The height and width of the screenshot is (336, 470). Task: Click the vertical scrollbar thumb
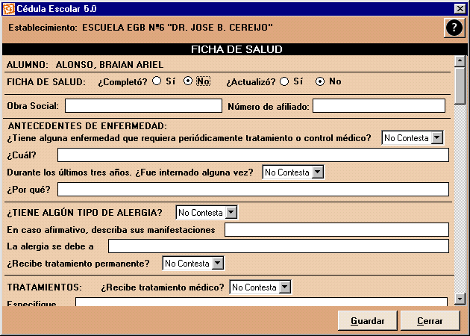pyautogui.click(x=460, y=86)
